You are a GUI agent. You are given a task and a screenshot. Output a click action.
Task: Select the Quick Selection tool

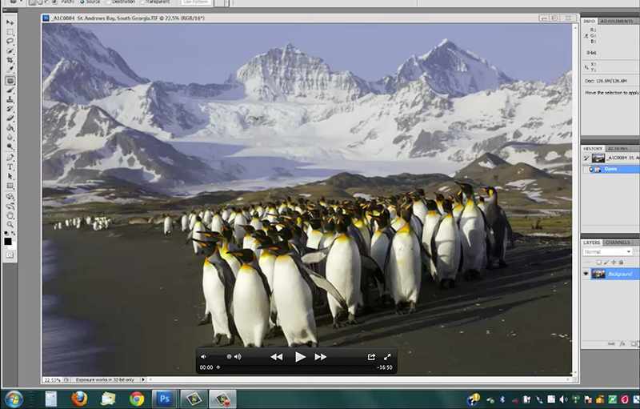pos(10,50)
